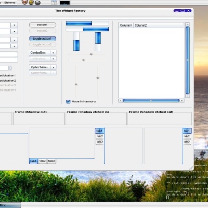Toggle the Move In Harmony checkbox

[68, 101]
